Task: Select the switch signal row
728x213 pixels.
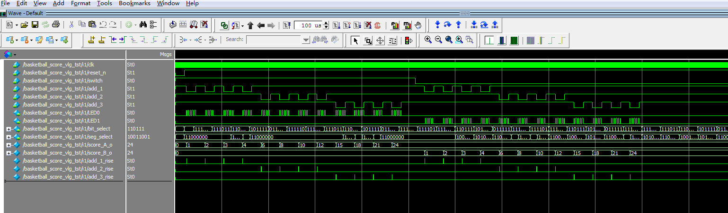Action: click(x=64, y=81)
